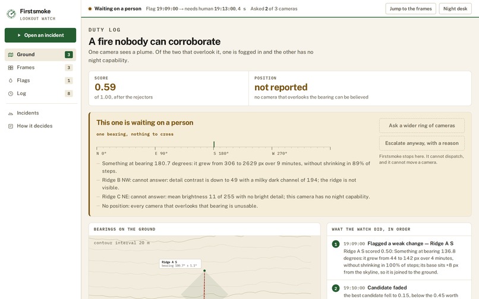Click the 'Candidate faded' entry title

point(387,288)
